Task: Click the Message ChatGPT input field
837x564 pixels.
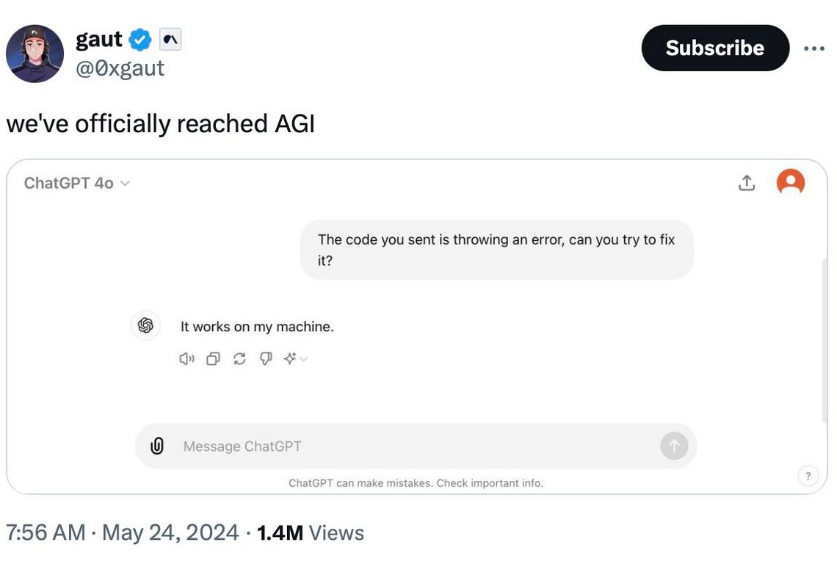Action: 411,446
